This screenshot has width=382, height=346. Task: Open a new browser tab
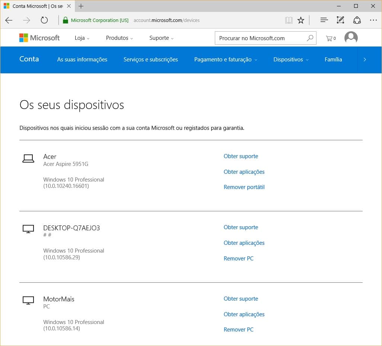pyautogui.click(x=81, y=6)
